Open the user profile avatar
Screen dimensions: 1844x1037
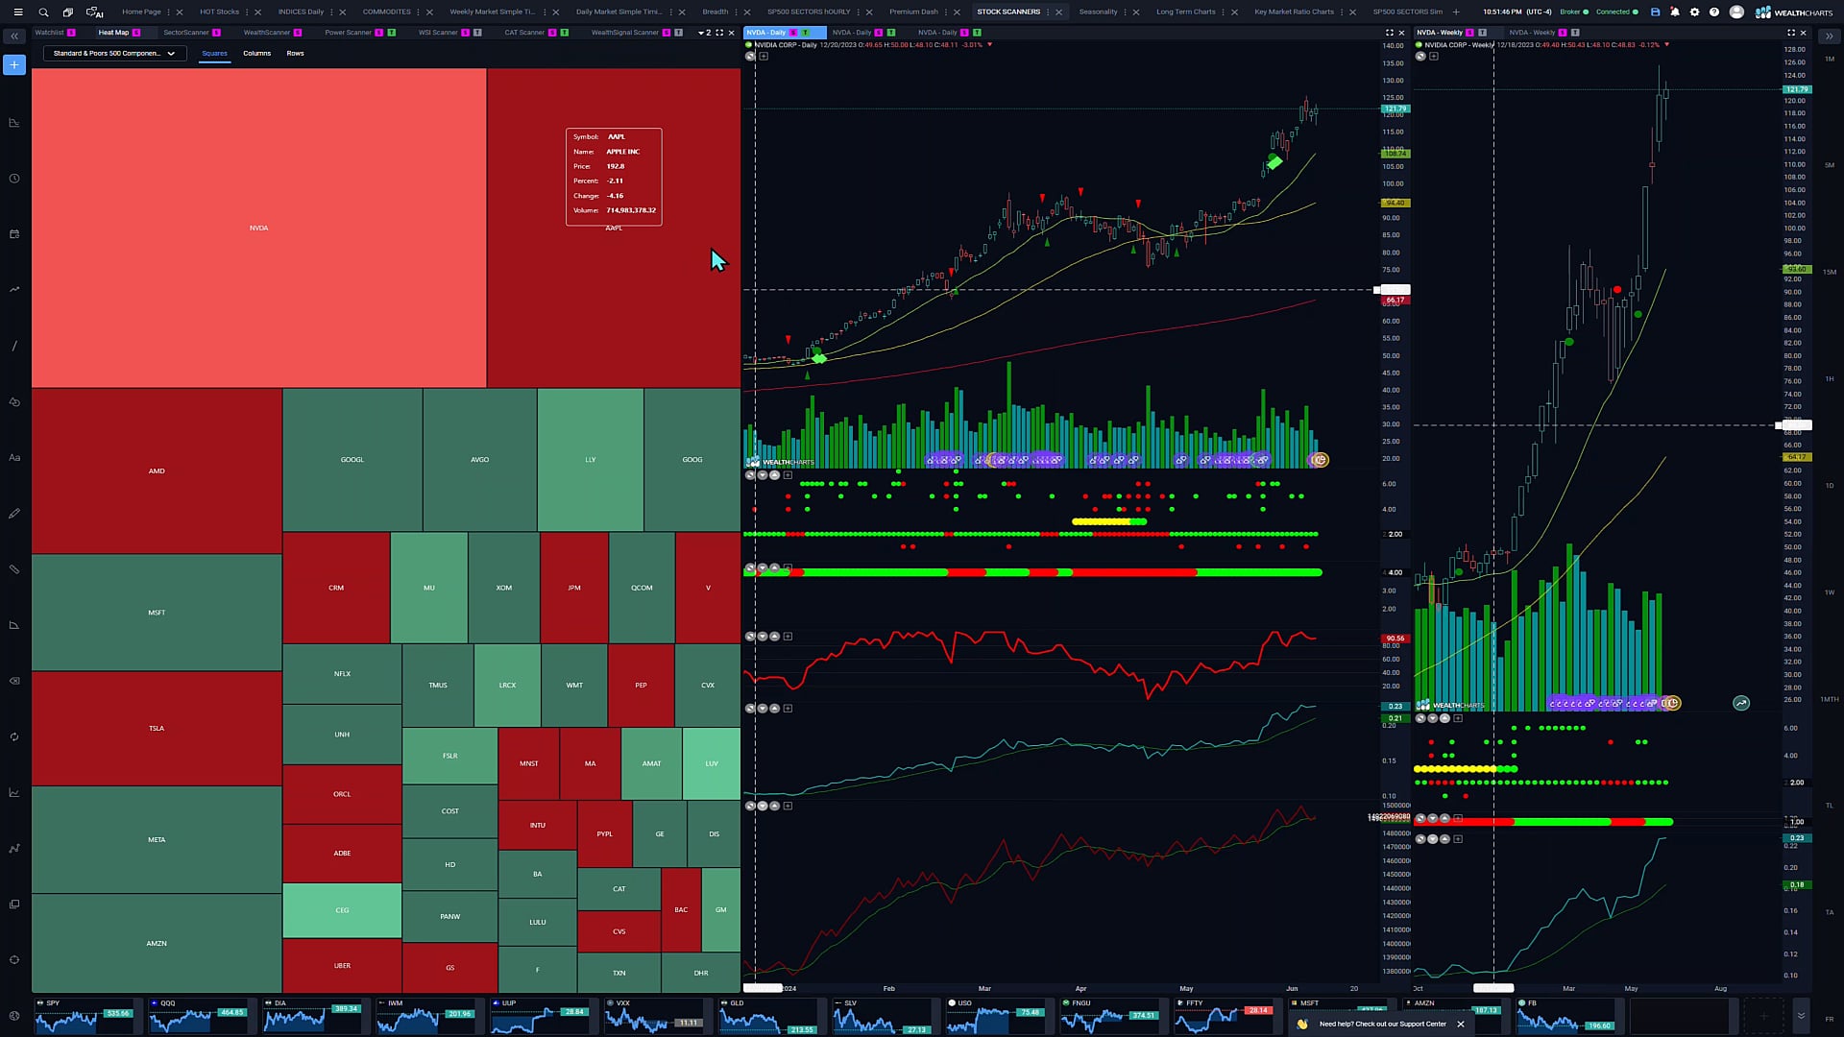1736,12
